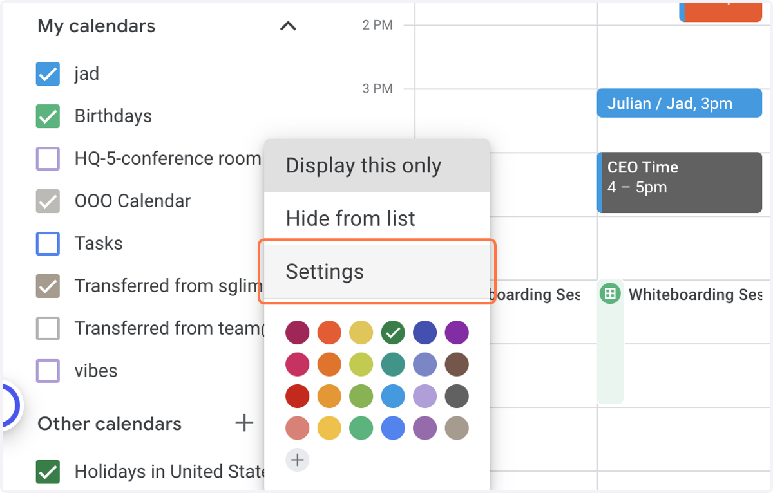The width and height of the screenshot is (773, 493).
Task: Select the brown color swatch
Action: [457, 364]
